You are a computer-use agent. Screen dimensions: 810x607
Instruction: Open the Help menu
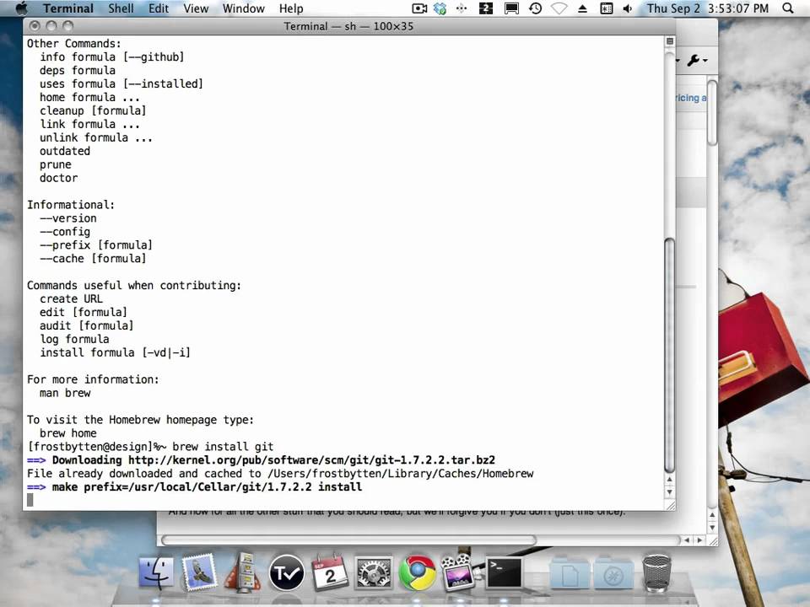291,8
